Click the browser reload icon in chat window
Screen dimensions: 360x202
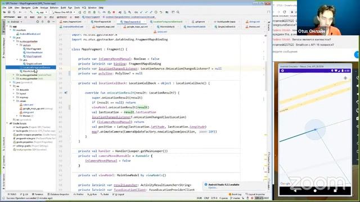(285, 12)
